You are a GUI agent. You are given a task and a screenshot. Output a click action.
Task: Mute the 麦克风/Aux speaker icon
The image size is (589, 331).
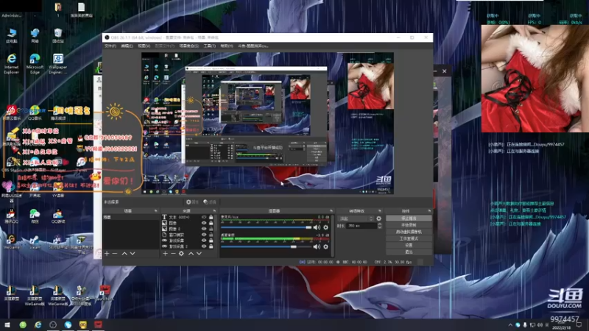[x=317, y=227]
